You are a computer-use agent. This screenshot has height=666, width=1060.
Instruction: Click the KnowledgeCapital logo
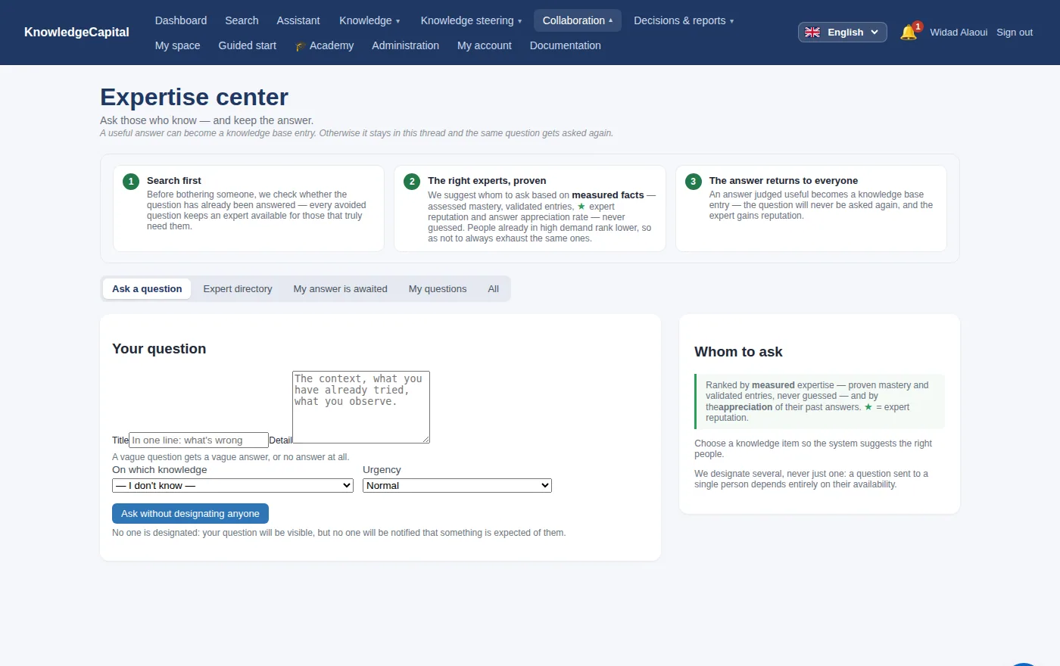pyautogui.click(x=76, y=32)
